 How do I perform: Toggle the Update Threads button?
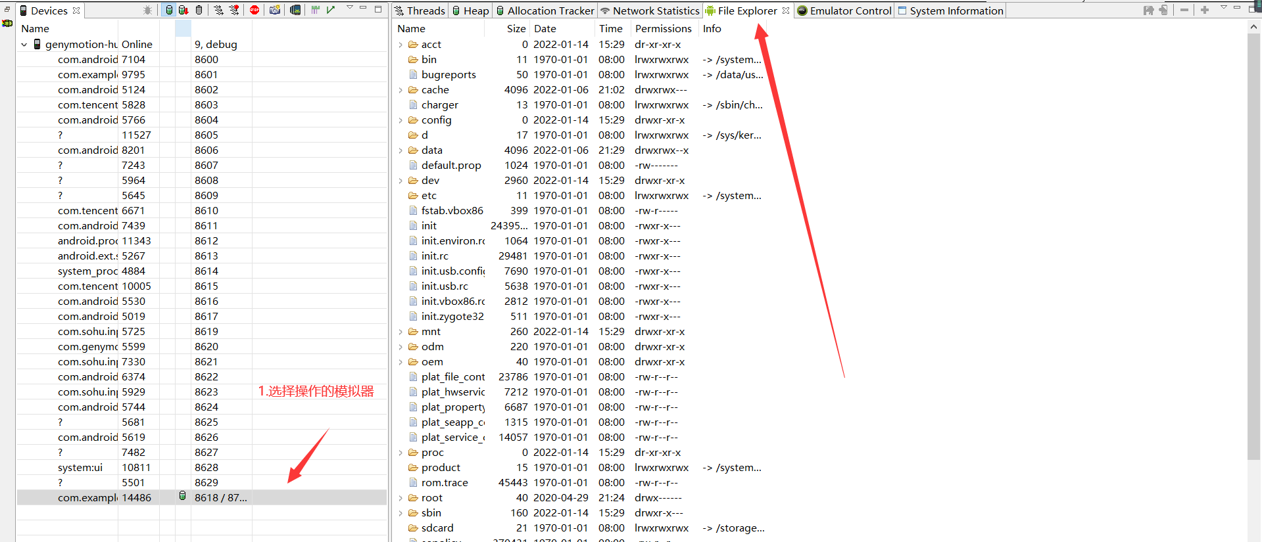point(218,10)
